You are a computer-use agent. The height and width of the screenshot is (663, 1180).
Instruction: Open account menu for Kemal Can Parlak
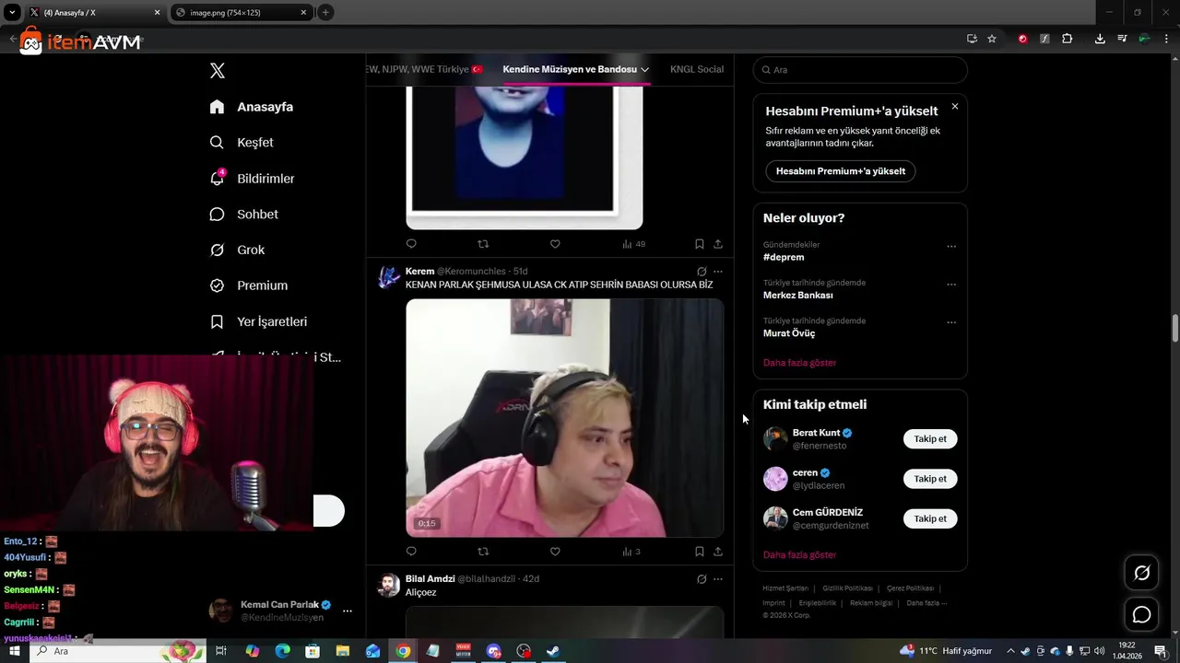[x=348, y=611]
